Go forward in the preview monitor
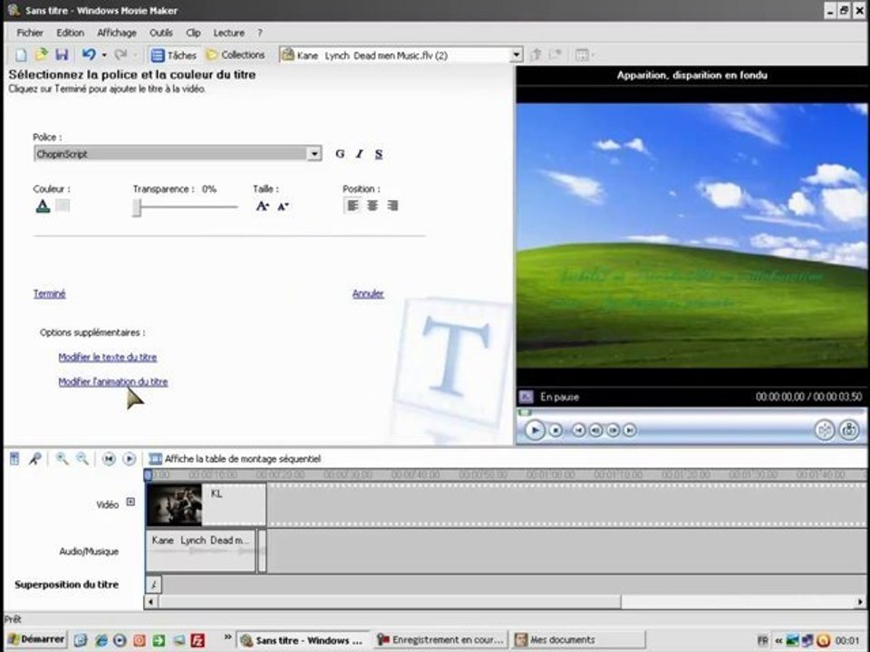Image resolution: width=870 pixels, height=652 pixels. point(629,430)
